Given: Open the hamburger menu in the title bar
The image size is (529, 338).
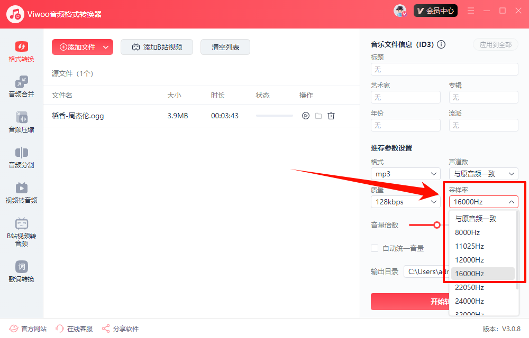Looking at the screenshot, I should [470, 10].
